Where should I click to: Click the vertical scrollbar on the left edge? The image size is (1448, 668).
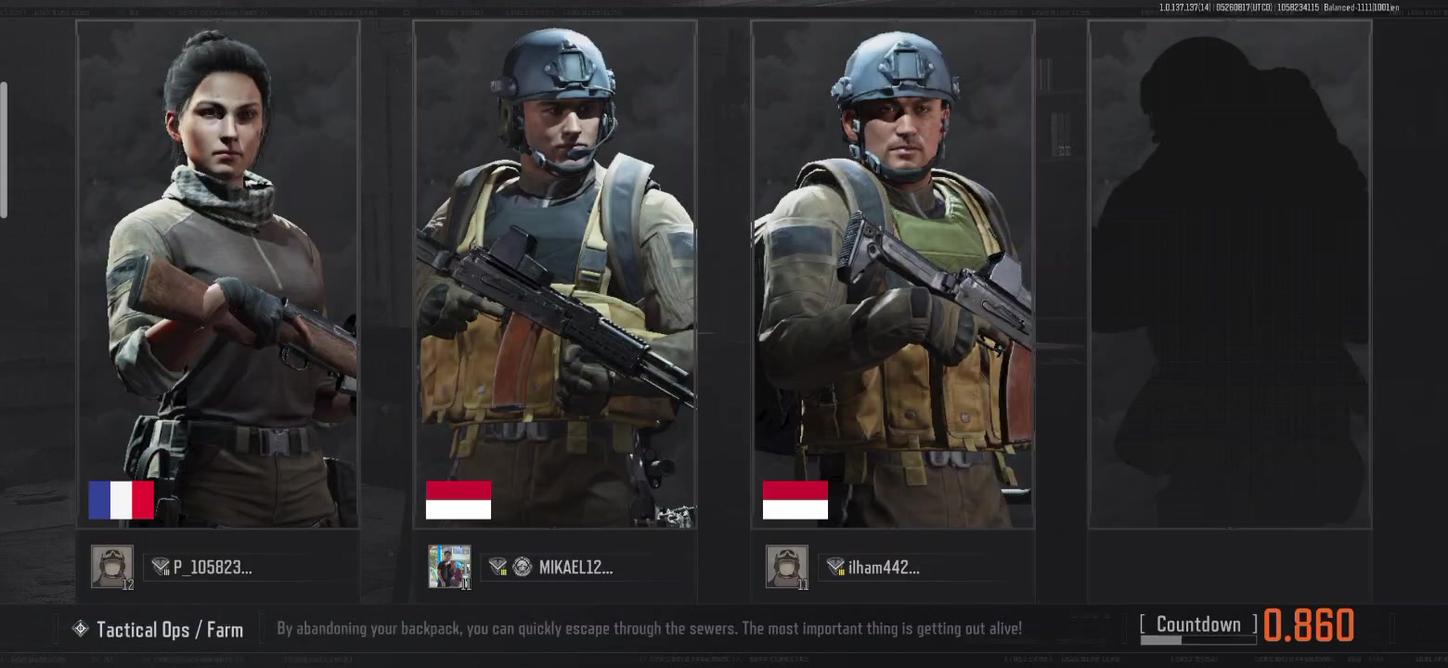pyautogui.click(x=4, y=150)
